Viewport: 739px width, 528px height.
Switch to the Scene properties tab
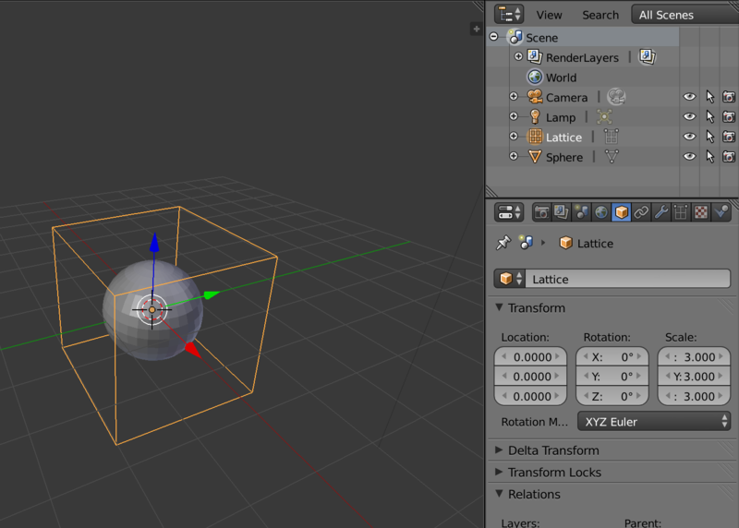point(581,212)
